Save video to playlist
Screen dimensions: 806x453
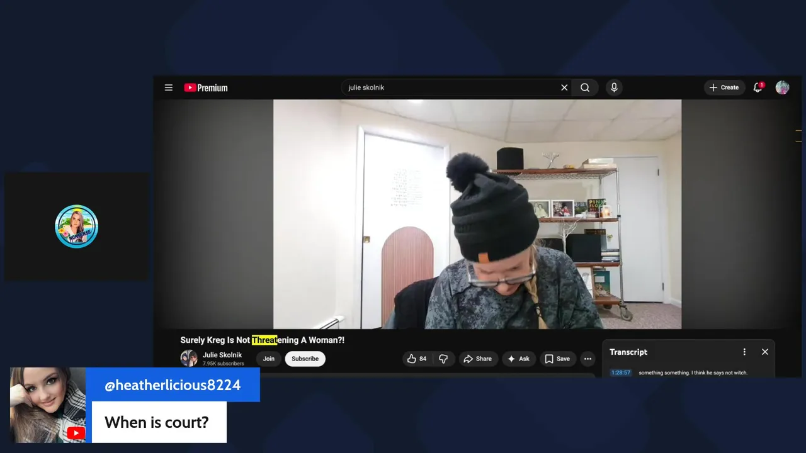557,359
